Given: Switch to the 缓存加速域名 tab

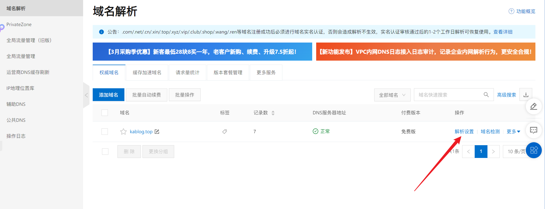Looking at the screenshot, I should [x=147, y=73].
